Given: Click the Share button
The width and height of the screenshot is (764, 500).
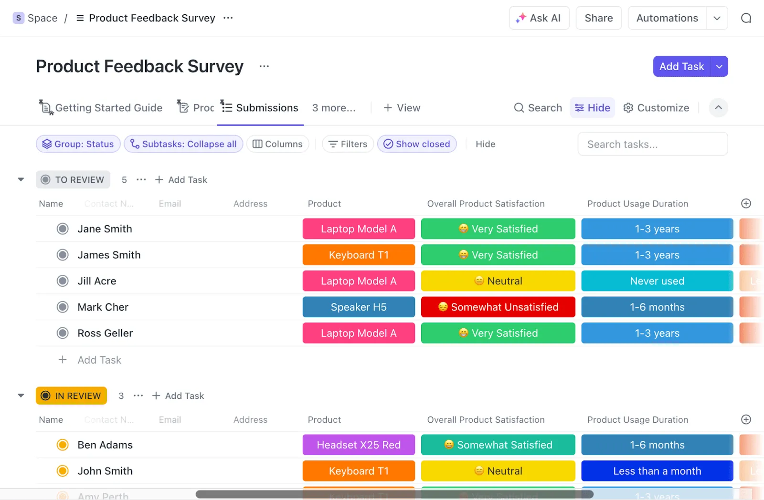Looking at the screenshot, I should pyautogui.click(x=599, y=18).
